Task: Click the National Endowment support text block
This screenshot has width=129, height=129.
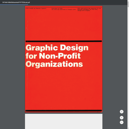Action: tap(89, 9)
